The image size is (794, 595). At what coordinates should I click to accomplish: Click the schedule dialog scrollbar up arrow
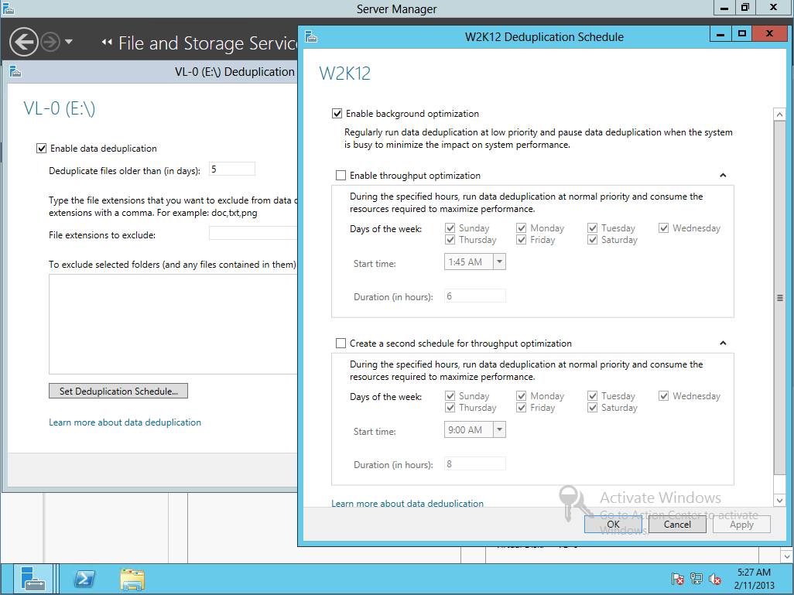click(780, 115)
